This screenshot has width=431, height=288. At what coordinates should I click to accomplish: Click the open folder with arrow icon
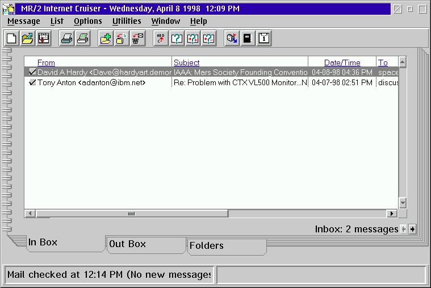click(x=27, y=38)
